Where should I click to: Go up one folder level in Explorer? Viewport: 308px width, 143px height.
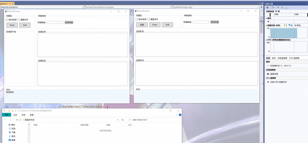click(17, 120)
